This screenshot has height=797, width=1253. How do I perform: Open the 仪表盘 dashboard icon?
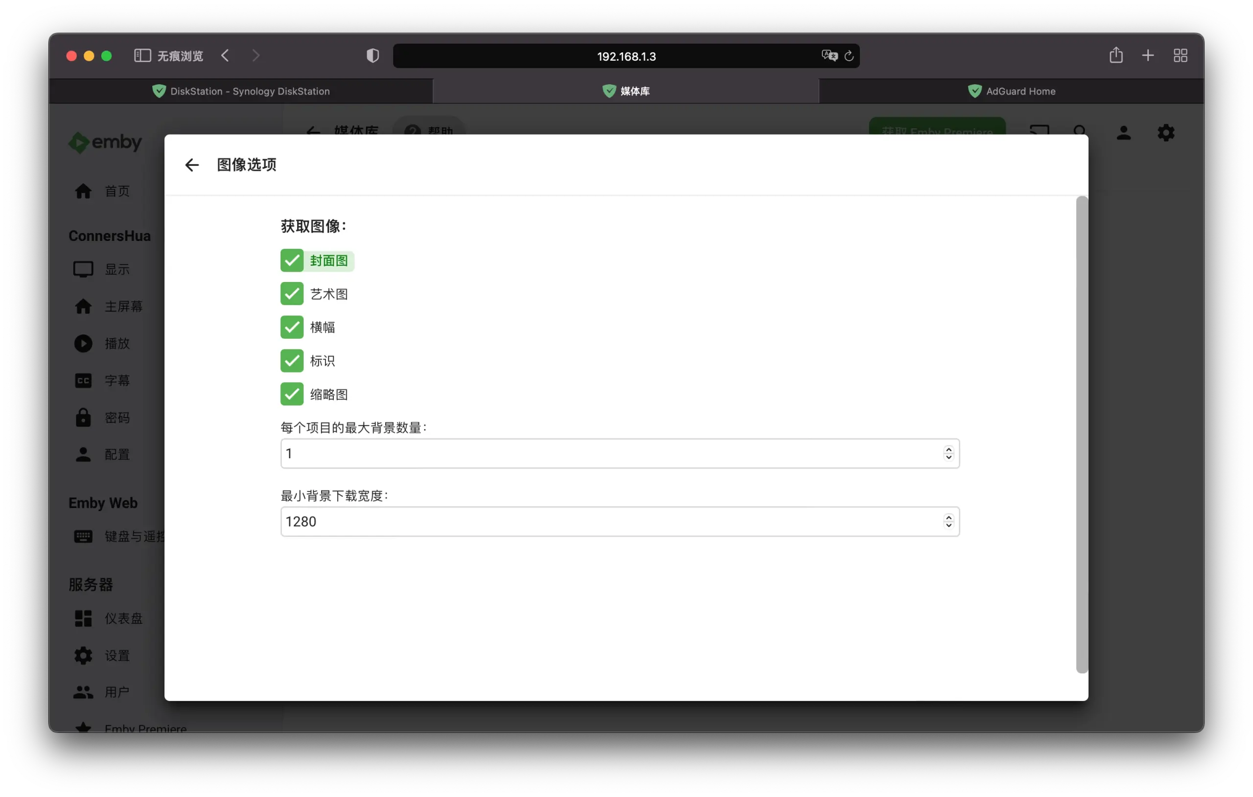point(83,618)
